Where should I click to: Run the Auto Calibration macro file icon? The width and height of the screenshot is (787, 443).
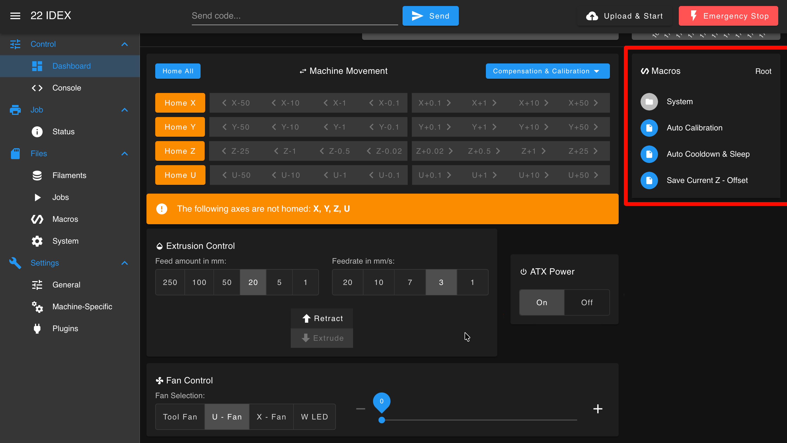[x=649, y=128]
